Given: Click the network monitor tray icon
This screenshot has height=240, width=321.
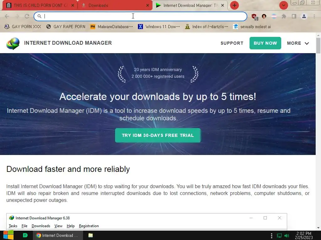Looking at the screenshot, I should [x=279, y=236].
